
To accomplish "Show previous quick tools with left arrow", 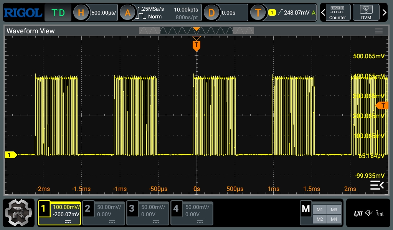I will (x=323, y=13).
